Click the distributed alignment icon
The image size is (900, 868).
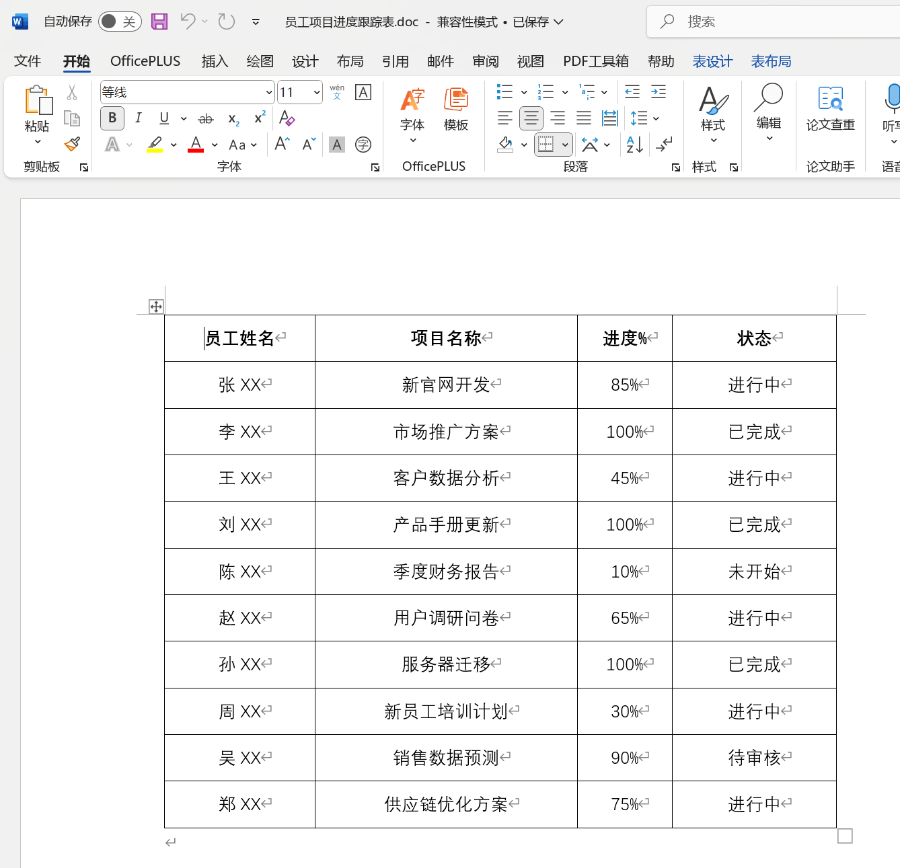tap(609, 118)
